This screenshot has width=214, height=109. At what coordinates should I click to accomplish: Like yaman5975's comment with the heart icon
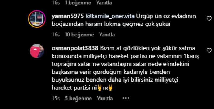pyautogui.click(x=209, y=18)
